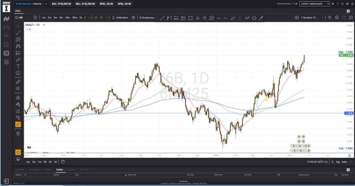Screen dimensions: 355x186
Task: Activate the zoom-in magnifier tool in left sidebar
Action: (x=18, y=89)
